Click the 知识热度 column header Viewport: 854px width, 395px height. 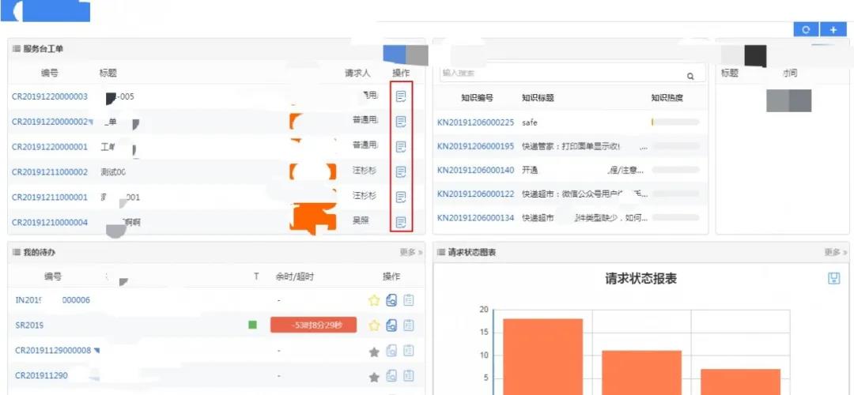point(667,98)
